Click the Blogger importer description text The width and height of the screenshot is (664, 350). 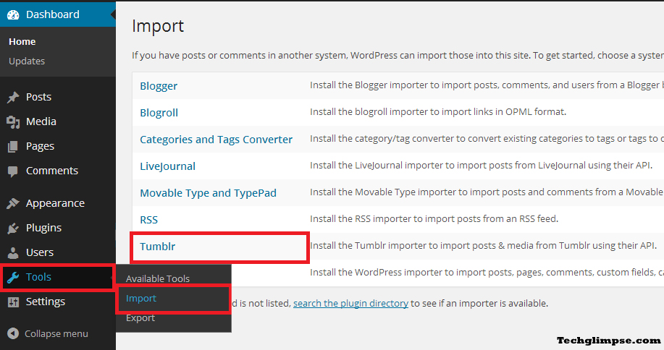[x=487, y=85]
